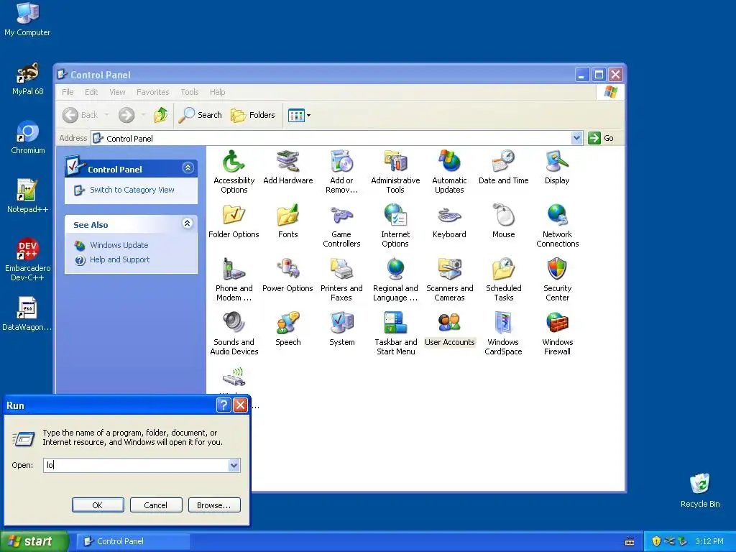Select Notepad++ desktop shortcut
This screenshot has height=552, width=736.
pos(28,196)
